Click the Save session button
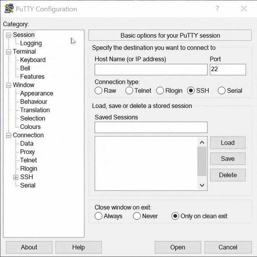257x257 pixels. pos(227,159)
